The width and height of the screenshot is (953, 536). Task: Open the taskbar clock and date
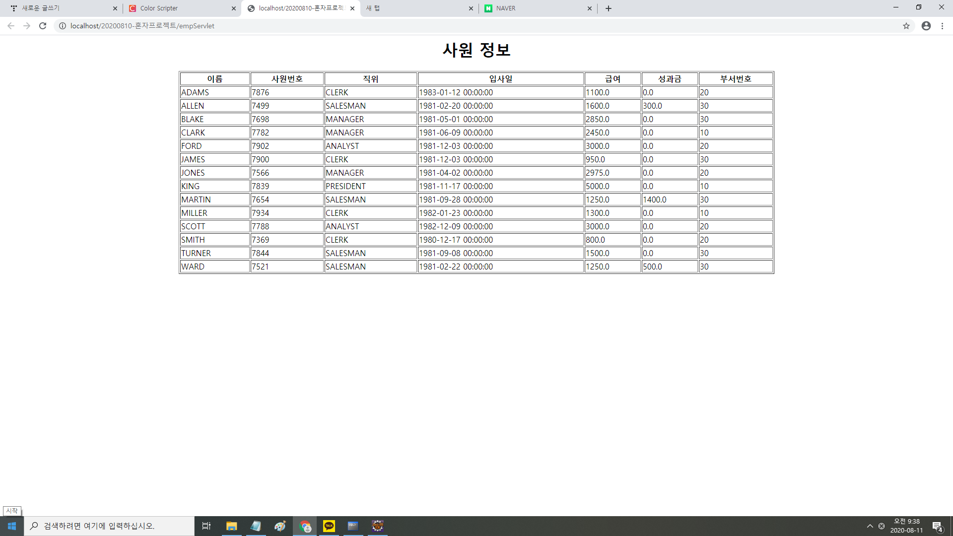906,526
